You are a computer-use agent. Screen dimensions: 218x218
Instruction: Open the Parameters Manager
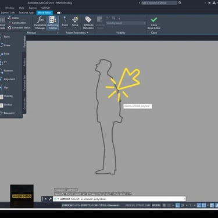click(40, 23)
